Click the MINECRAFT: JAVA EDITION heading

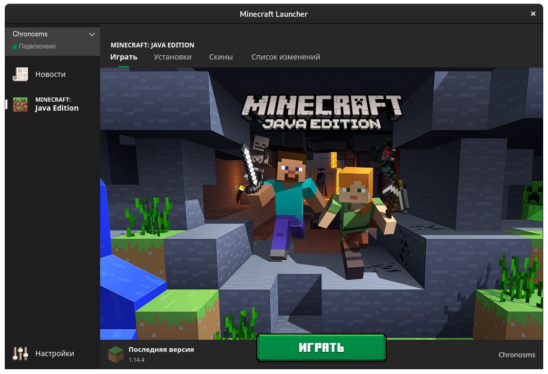click(x=152, y=45)
